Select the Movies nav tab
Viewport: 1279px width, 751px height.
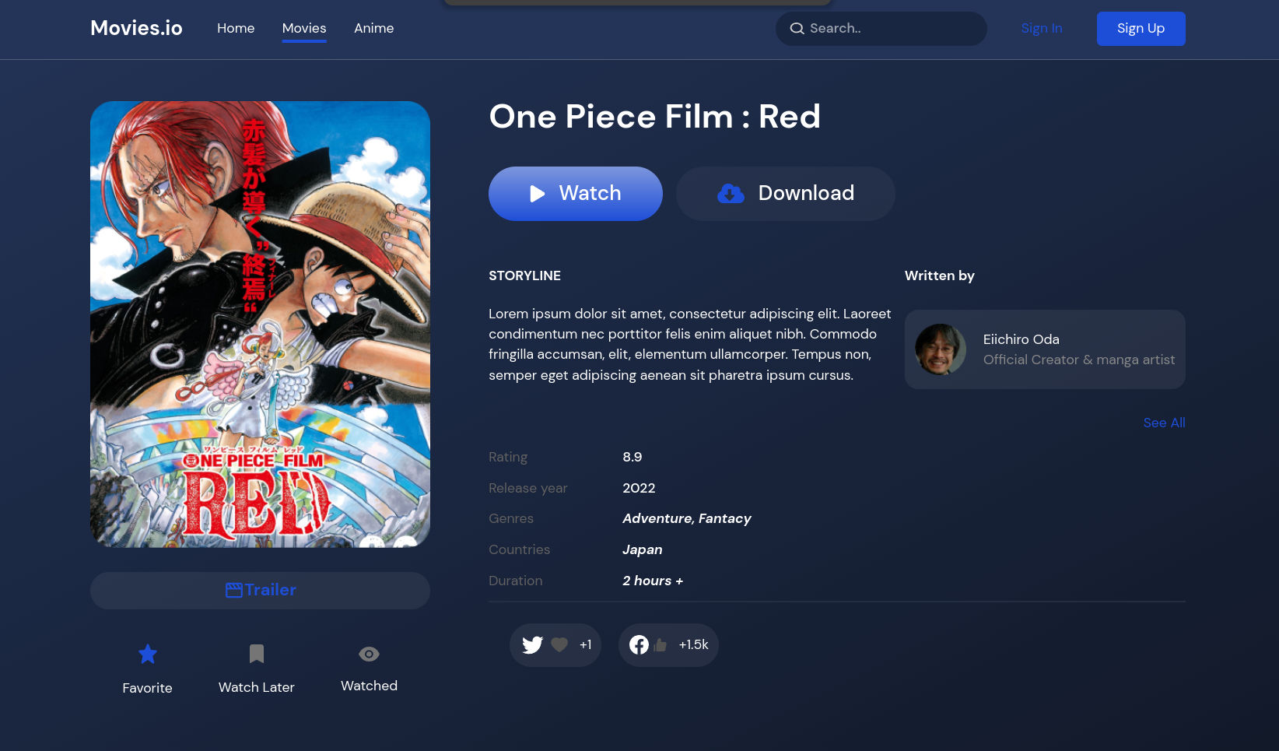[304, 28]
